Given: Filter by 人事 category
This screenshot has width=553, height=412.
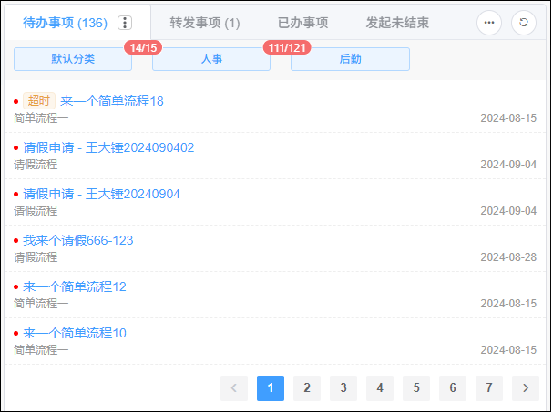Looking at the screenshot, I should click(x=211, y=59).
